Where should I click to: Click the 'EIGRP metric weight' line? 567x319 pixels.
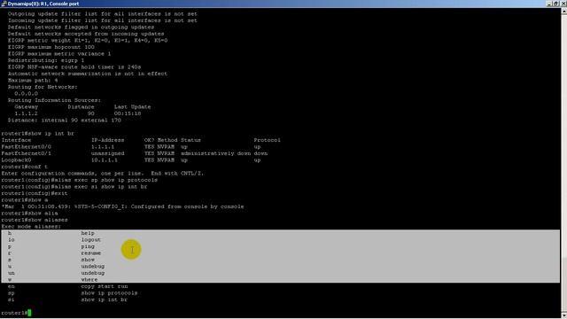(88, 41)
